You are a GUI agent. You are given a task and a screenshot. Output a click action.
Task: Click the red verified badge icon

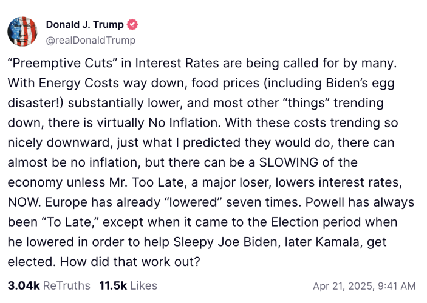point(133,25)
